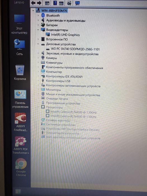This screenshot has height=196, width=147.
Task: Open Help via blue question mark icon
Action: pos(55,3)
